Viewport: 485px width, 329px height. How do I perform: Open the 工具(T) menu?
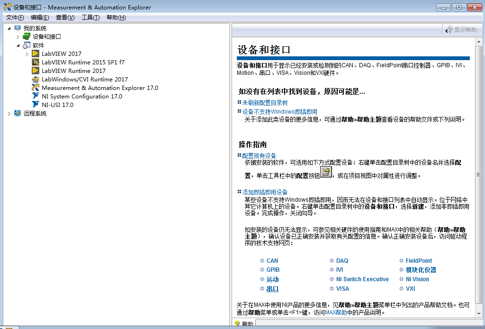(90, 18)
